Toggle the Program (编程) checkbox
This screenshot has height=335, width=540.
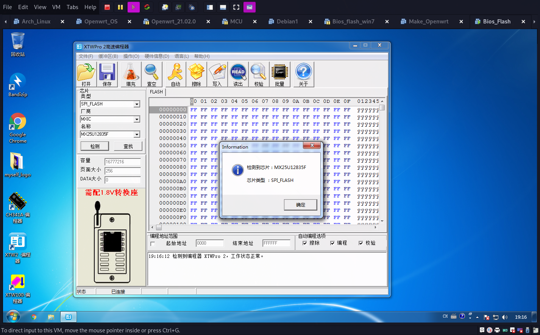[332, 243]
